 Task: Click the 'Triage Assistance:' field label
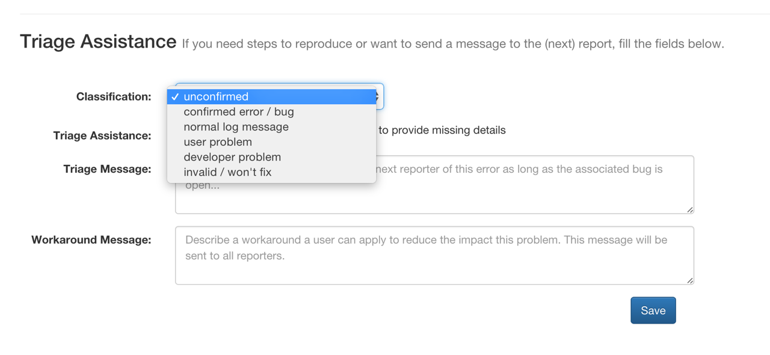(x=102, y=136)
